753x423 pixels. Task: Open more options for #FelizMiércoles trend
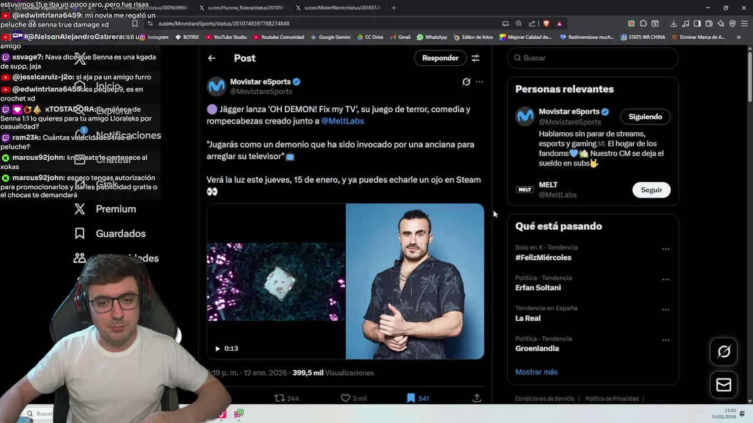click(665, 249)
